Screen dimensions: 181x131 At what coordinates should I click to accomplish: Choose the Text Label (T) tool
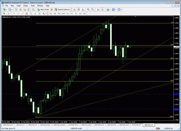pos(39,14)
